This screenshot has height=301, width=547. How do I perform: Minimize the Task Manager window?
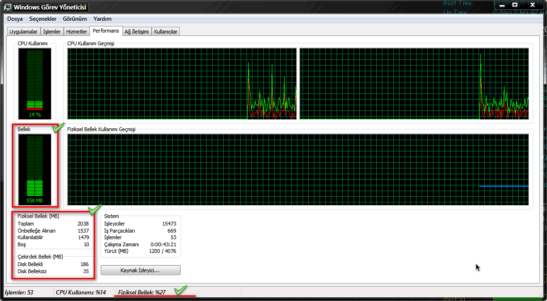(502, 5)
